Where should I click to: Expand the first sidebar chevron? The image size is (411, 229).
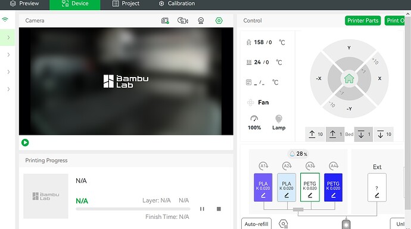[x=8, y=38]
